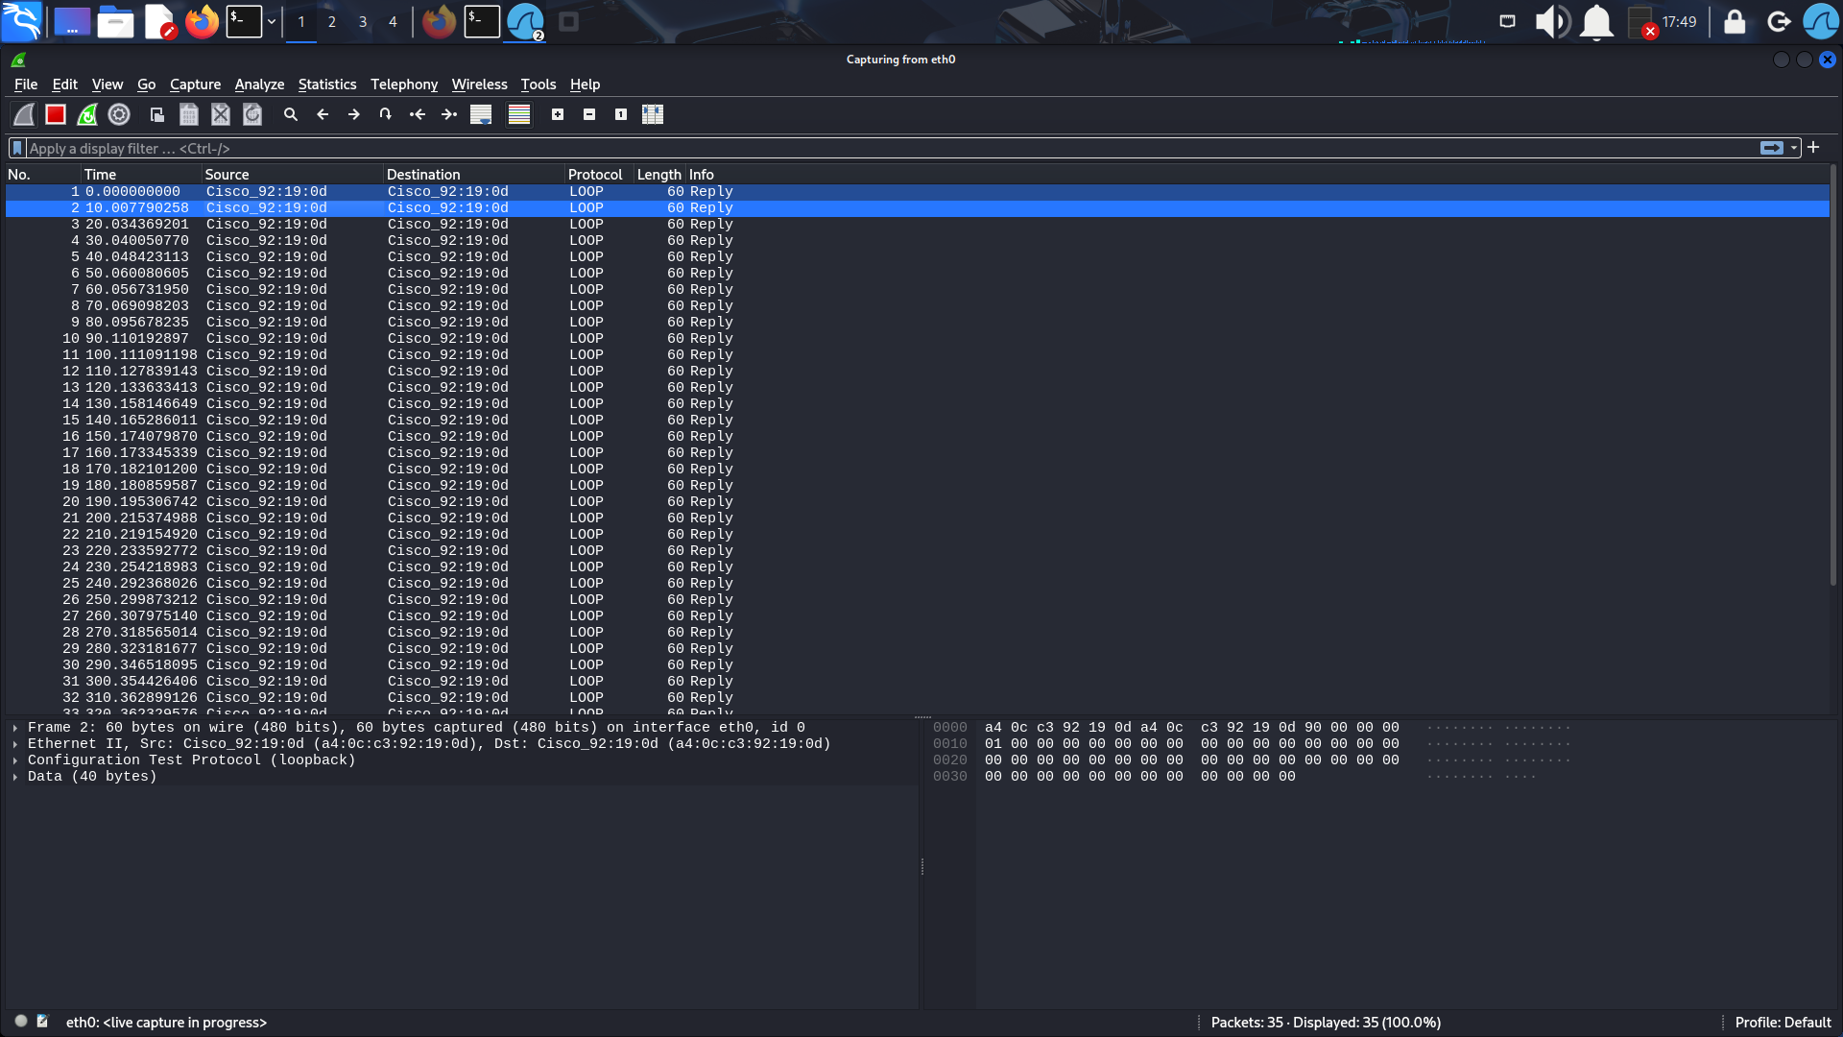Reset text to normal size

pos(621,114)
